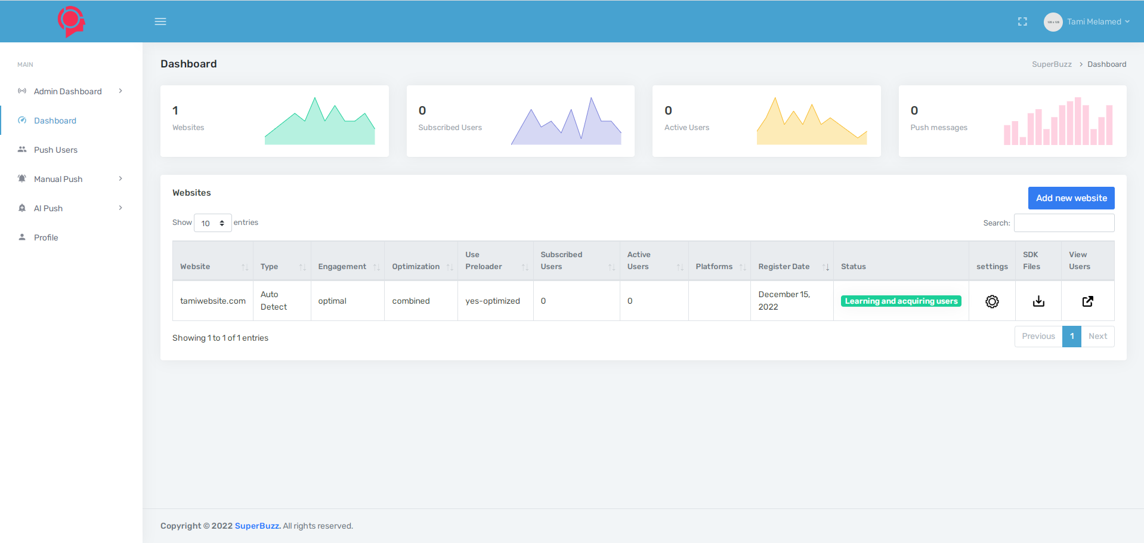Click the SuperBuzz logo
The height and width of the screenshot is (543, 1144).
click(71, 21)
